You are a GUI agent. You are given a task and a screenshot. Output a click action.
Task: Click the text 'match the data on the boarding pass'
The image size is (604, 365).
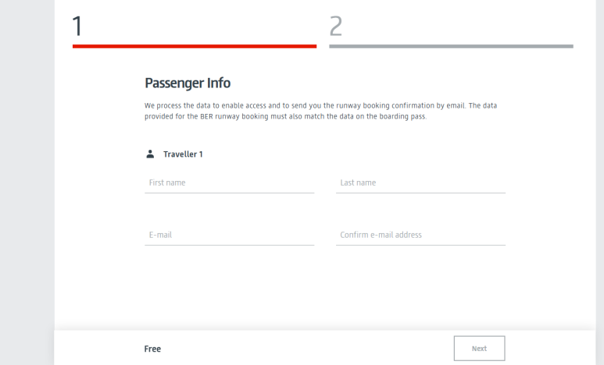[x=365, y=116]
